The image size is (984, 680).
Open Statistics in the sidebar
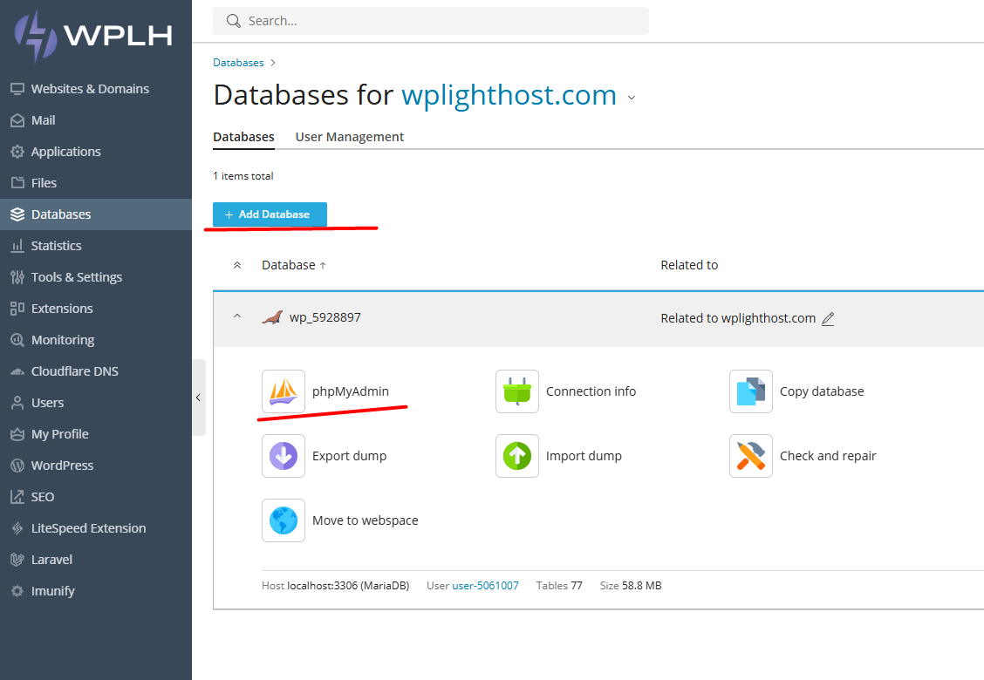click(x=96, y=246)
